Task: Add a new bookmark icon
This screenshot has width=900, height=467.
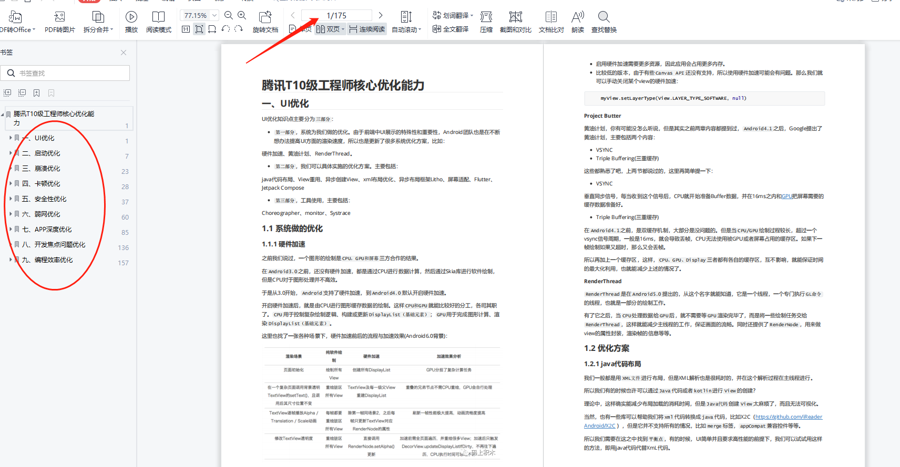Action: pos(37,93)
